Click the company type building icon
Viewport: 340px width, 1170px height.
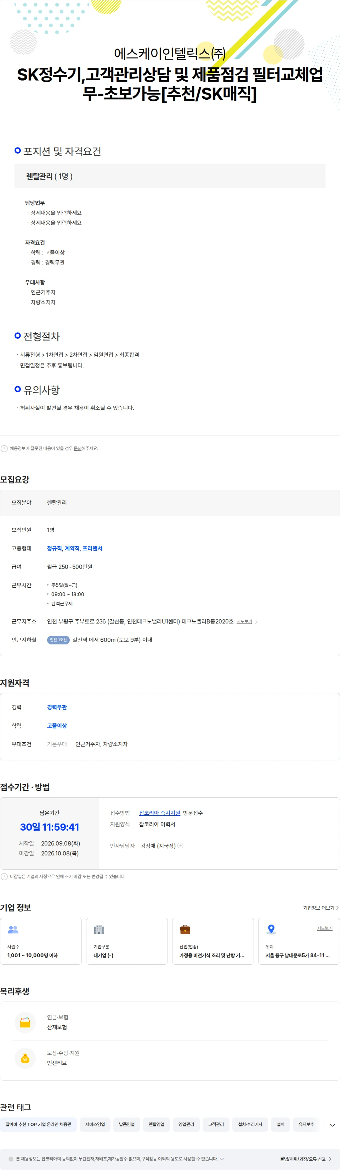(x=99, y=929)
